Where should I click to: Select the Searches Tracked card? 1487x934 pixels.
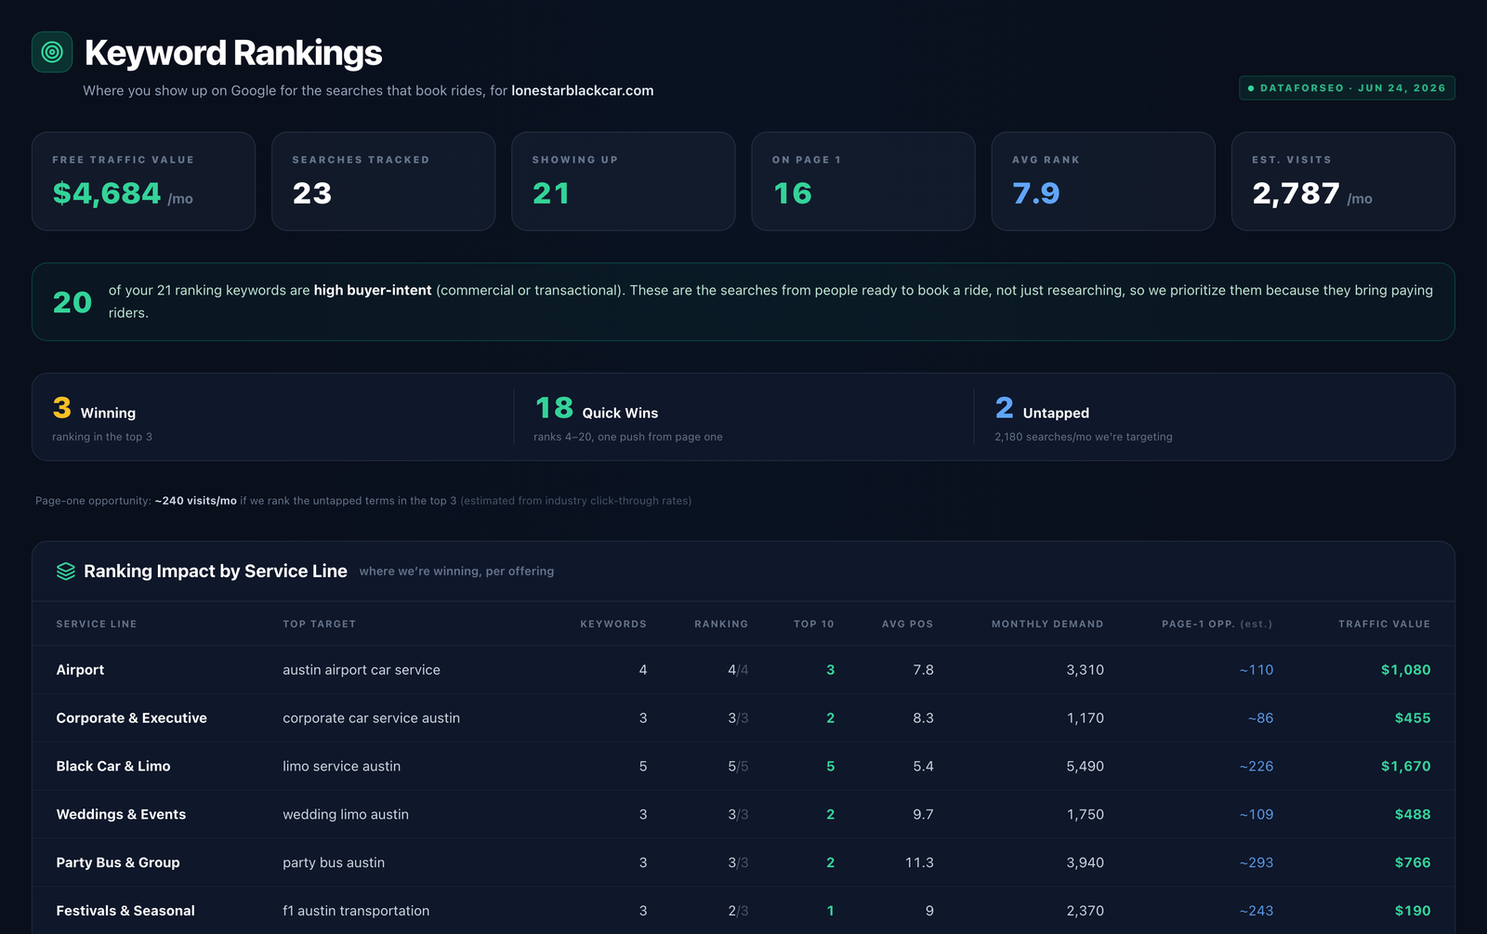[x=383, y=181]
